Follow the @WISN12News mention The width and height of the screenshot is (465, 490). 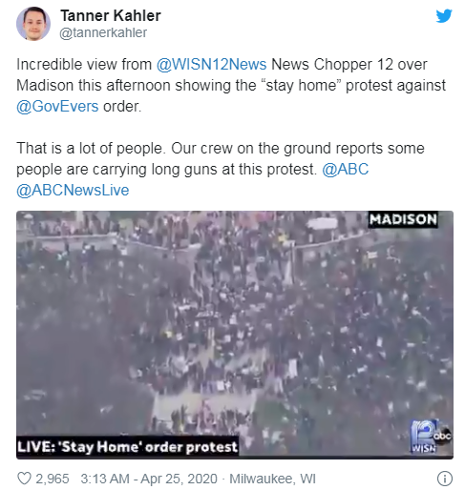(211, 65)
